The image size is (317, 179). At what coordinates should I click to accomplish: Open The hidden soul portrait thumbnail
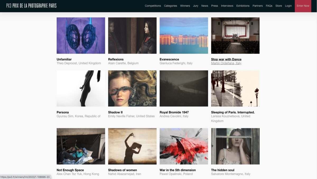click(x=235, y=146)
